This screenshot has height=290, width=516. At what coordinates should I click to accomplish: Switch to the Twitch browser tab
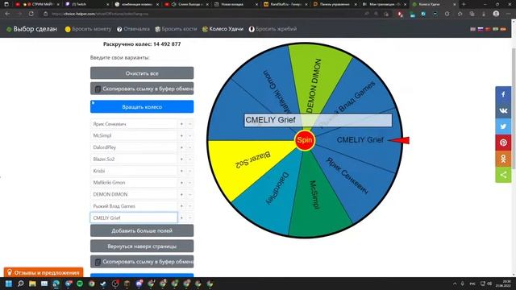click(86, 4)
